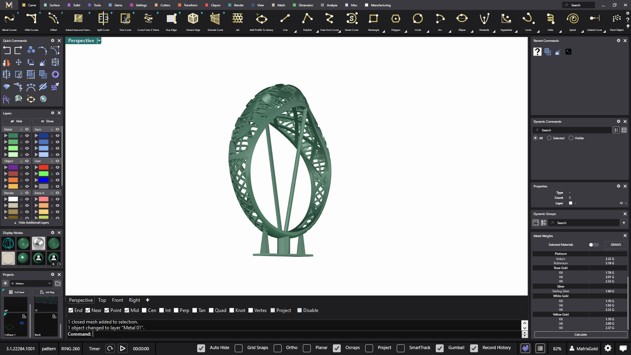Screen dimensions: 631x355
Task: Enable the Disable osnap checkbox
Action: pos(300,310)
